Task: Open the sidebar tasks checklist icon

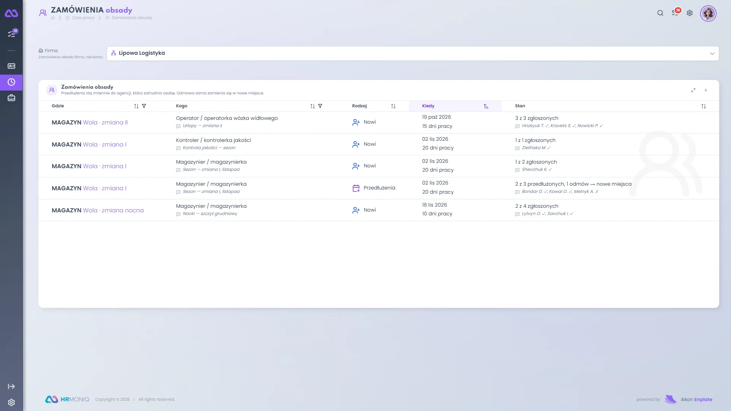Action: pos(11,34)
